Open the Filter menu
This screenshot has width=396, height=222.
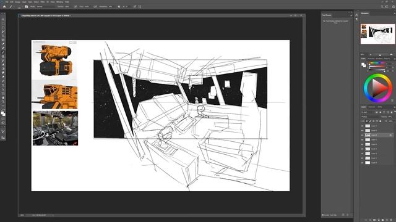(x=43, y=2)
